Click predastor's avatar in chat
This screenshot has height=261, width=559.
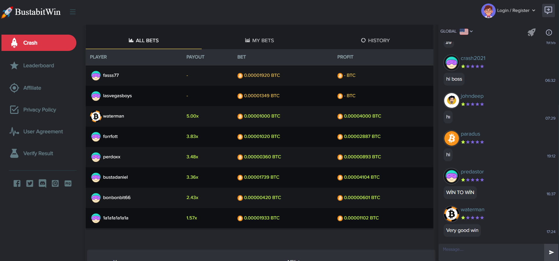[x=451, y=176]
